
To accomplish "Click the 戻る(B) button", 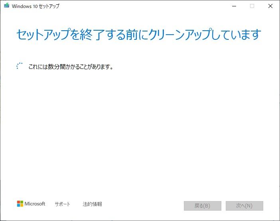I will (x=203, y=206).
